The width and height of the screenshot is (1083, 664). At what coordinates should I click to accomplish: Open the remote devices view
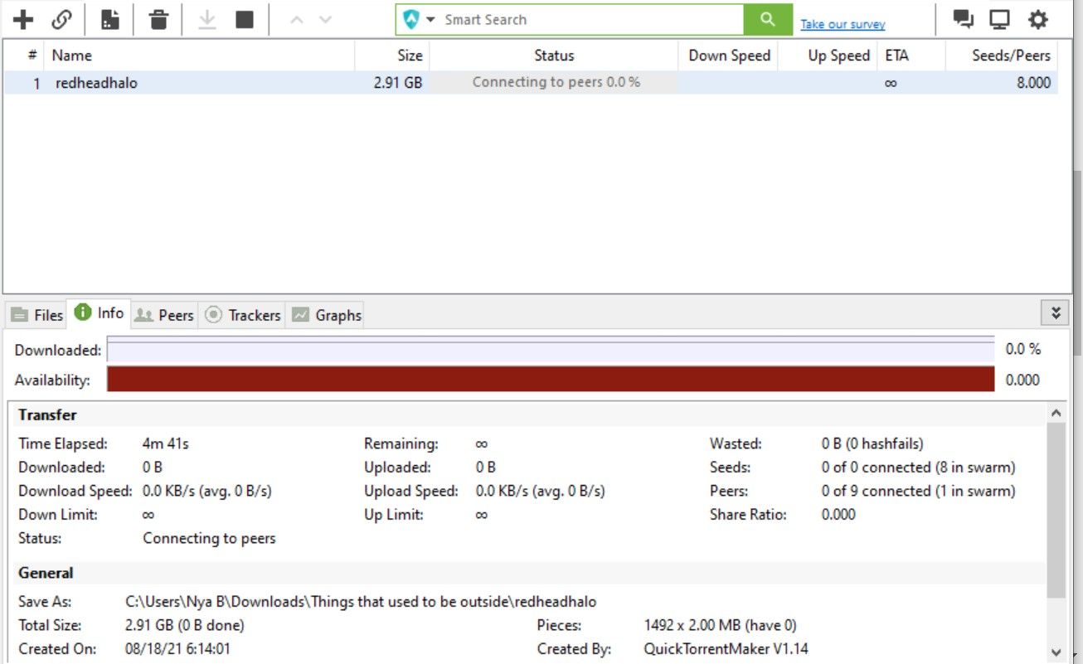point(998,17)
